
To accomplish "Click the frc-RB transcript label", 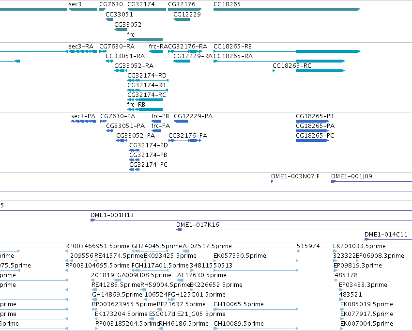I will 136,105.
